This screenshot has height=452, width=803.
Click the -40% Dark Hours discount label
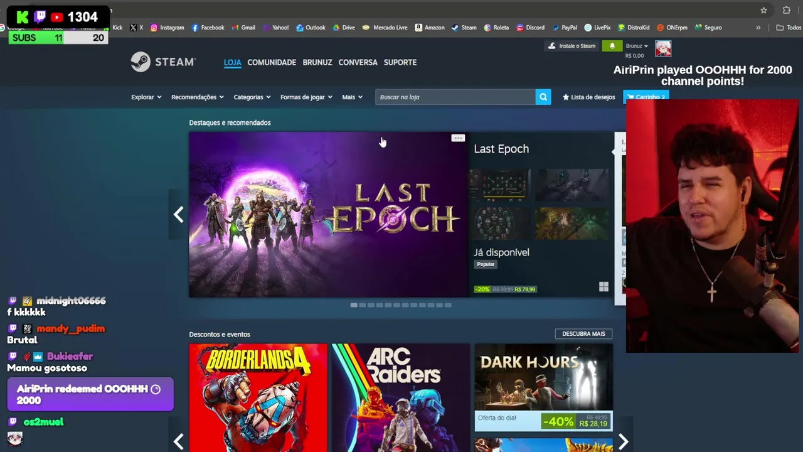(x=558, y=422)
